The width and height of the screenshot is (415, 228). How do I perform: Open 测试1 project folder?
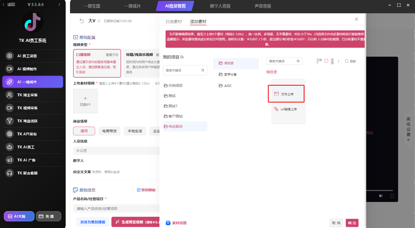pyautogui.click(x=185, y=106)
